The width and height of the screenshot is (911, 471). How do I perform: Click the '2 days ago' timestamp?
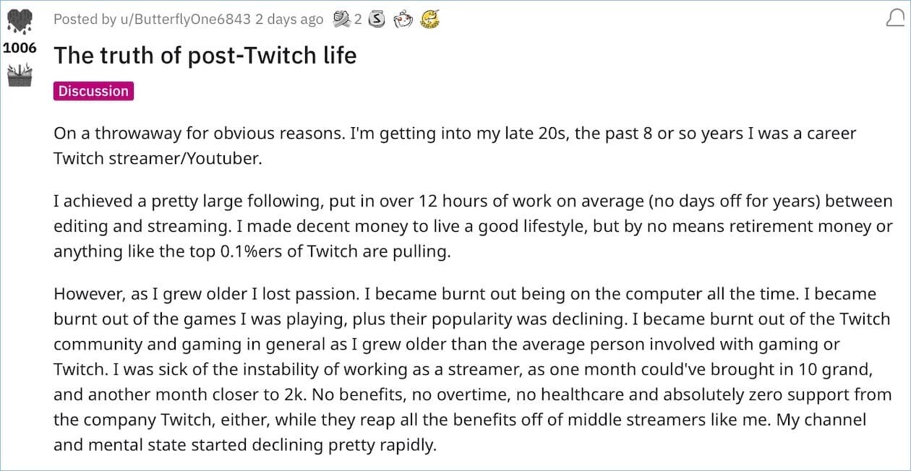(x=286, y=20)
